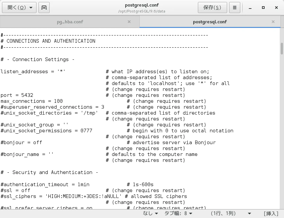The width and height of the screenshot is (284, 218).
Task: Click the 'allowed SSL ciphers' comment
Action: pyautogui.click(x=156, y=196)
